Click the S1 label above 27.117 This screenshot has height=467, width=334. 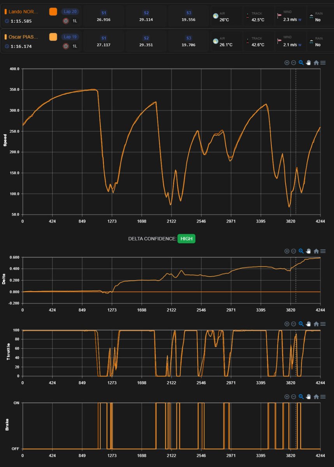[x=104, y=38]
